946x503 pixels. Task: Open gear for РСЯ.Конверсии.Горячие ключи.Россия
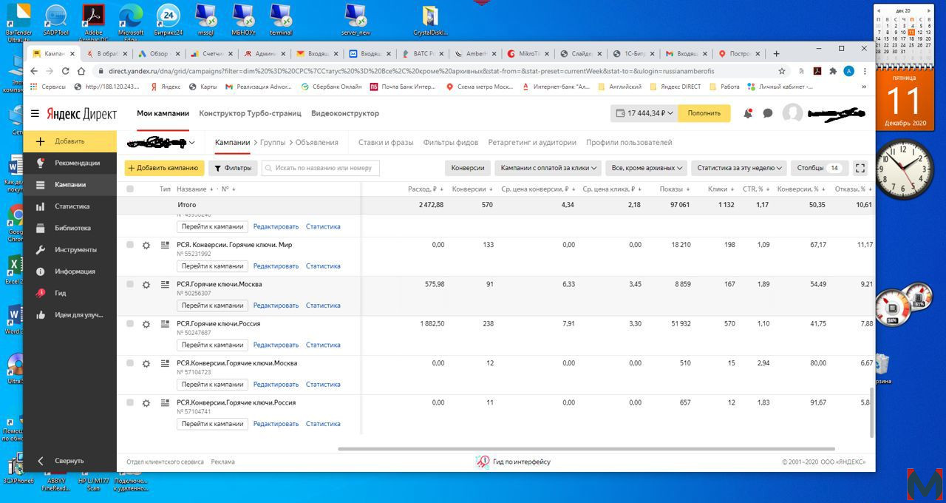[146, 403]
